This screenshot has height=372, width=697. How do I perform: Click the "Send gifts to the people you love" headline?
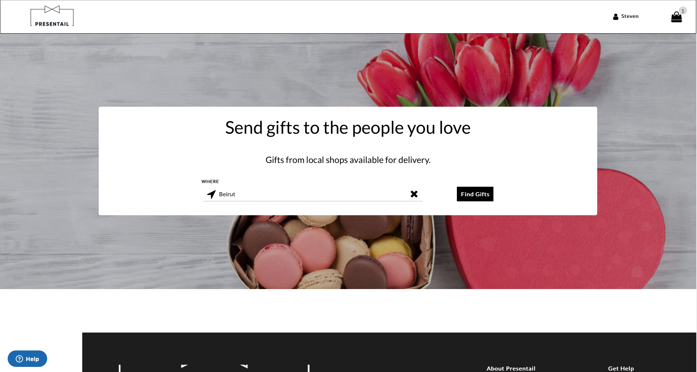[x=348, y=128]
